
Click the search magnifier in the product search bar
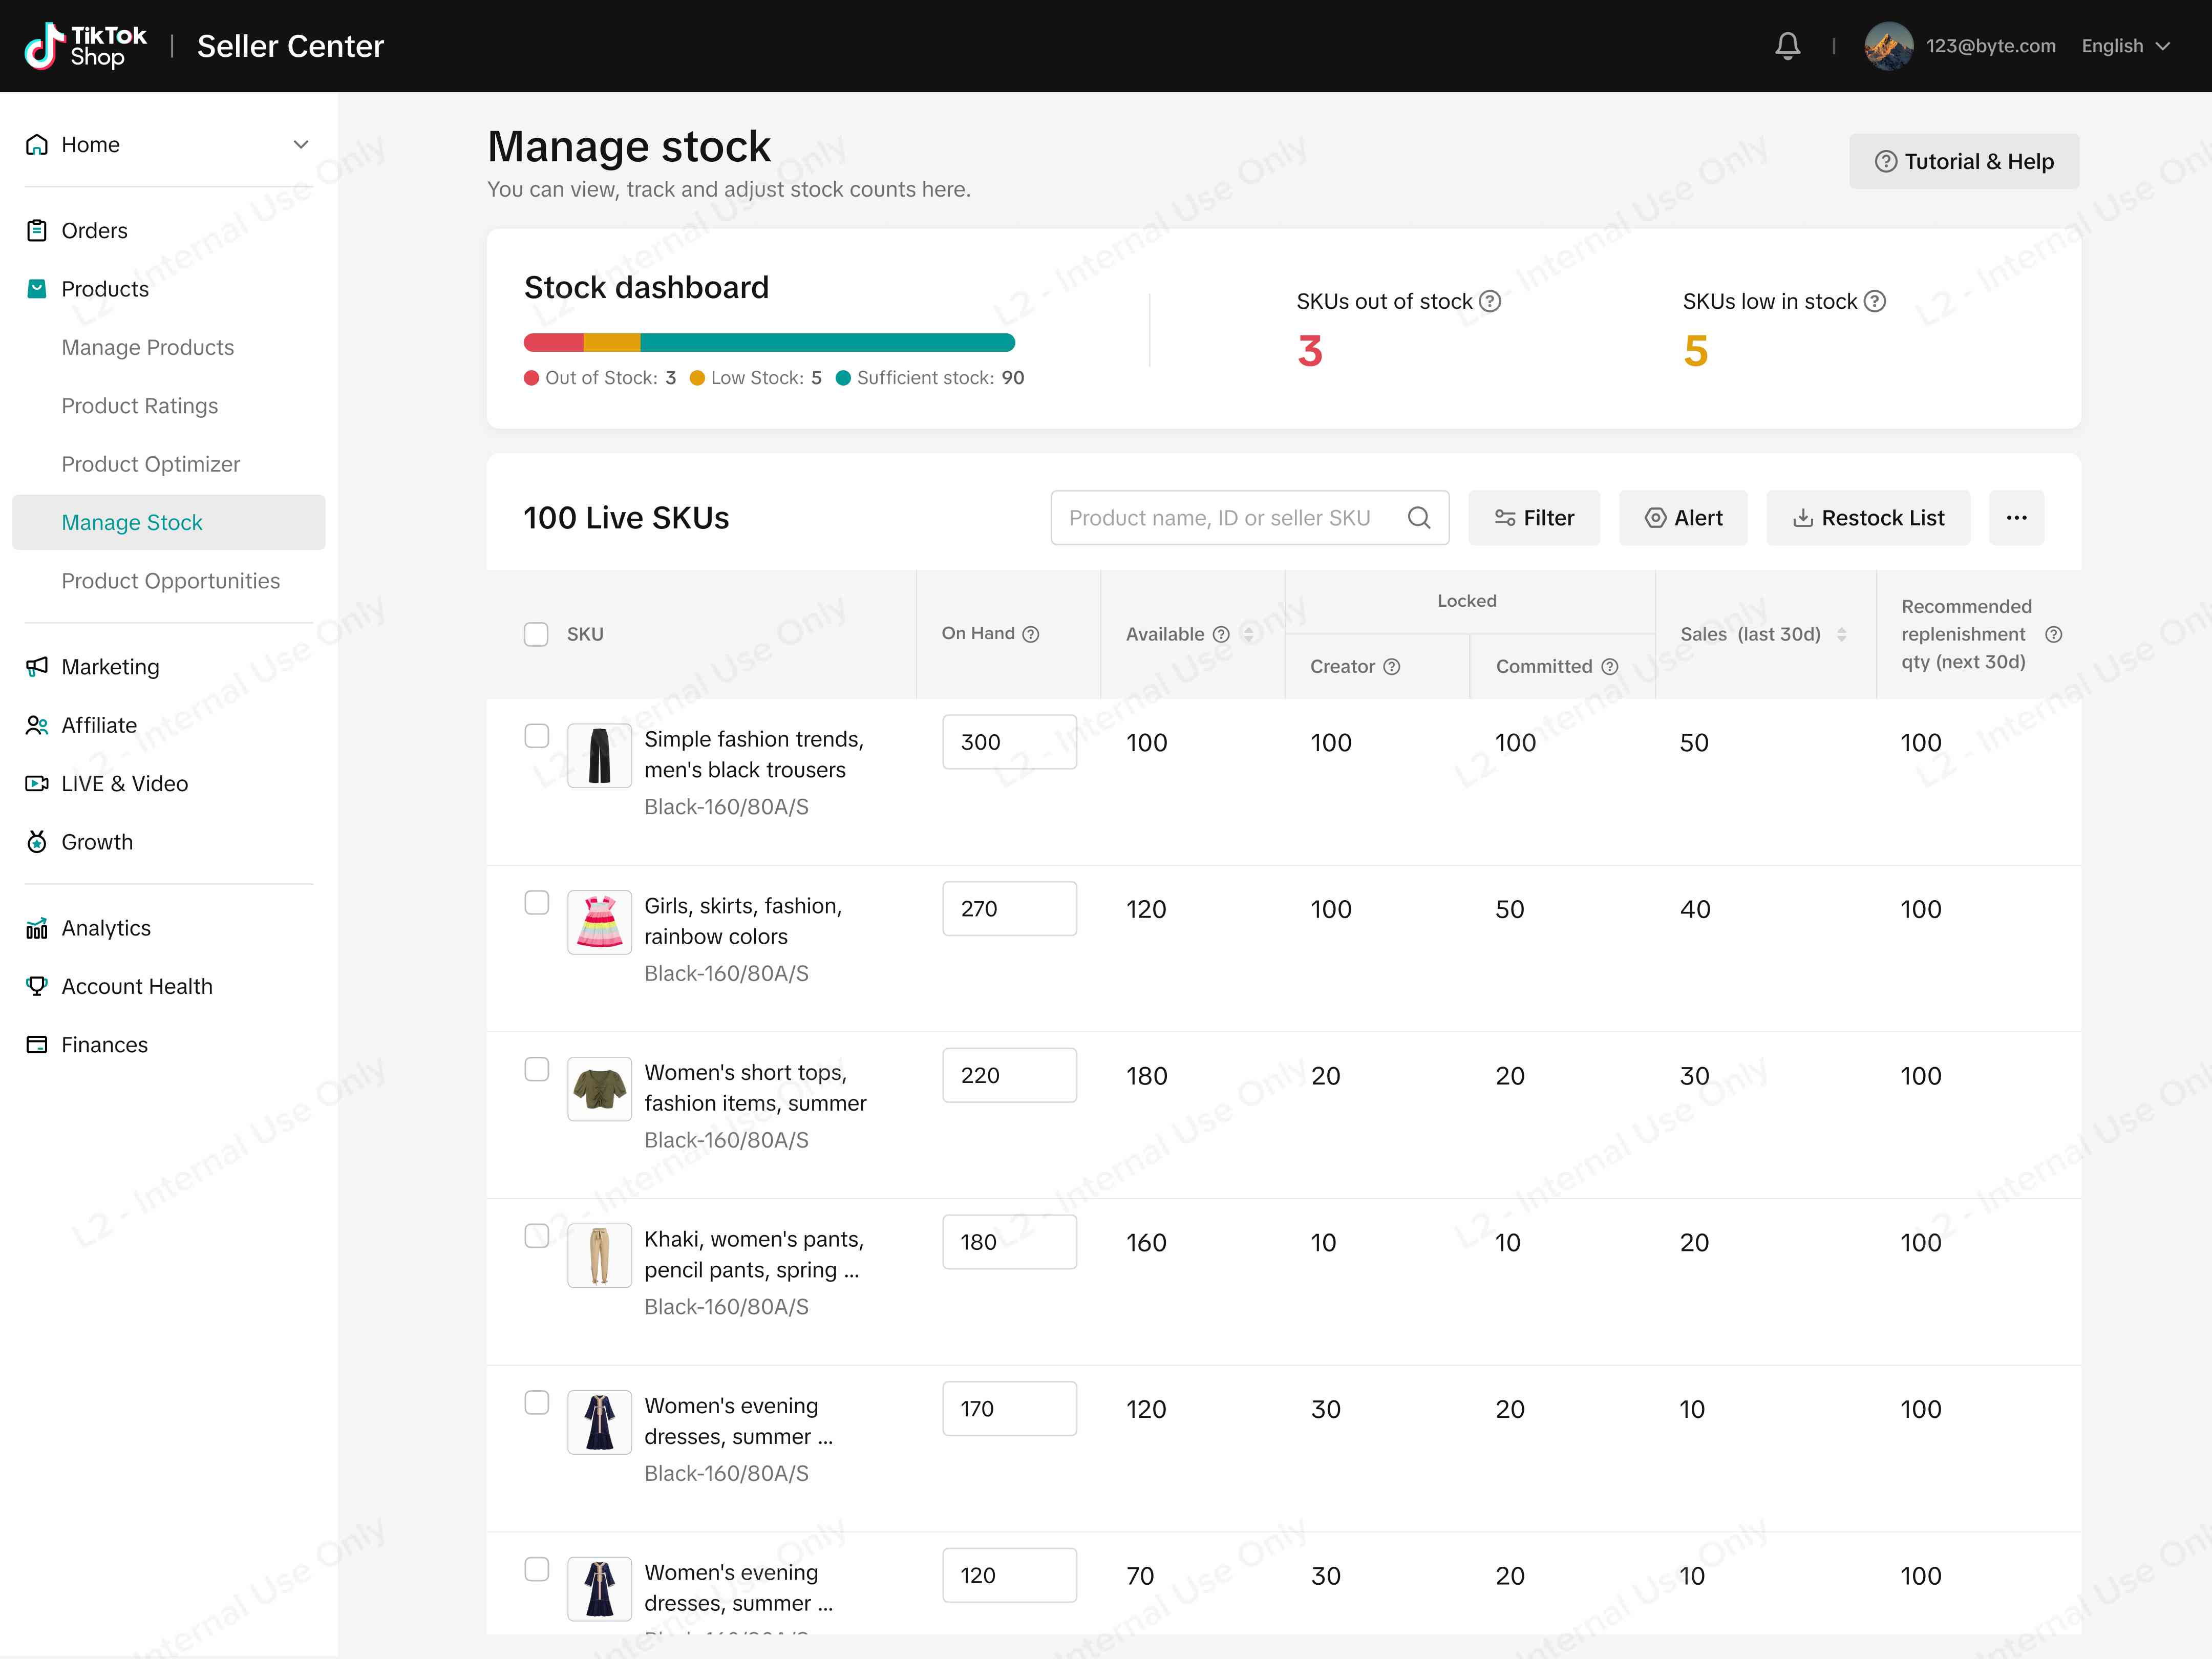[x=1419, y=518]
